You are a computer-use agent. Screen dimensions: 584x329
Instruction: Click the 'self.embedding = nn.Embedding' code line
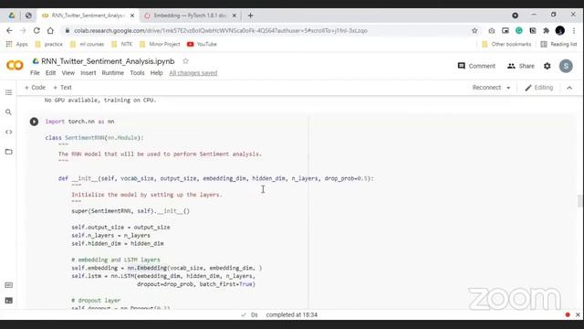coord(166,268)
